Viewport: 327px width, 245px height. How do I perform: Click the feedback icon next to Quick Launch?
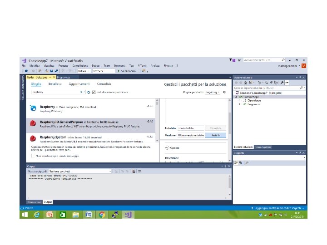(239, 60)
